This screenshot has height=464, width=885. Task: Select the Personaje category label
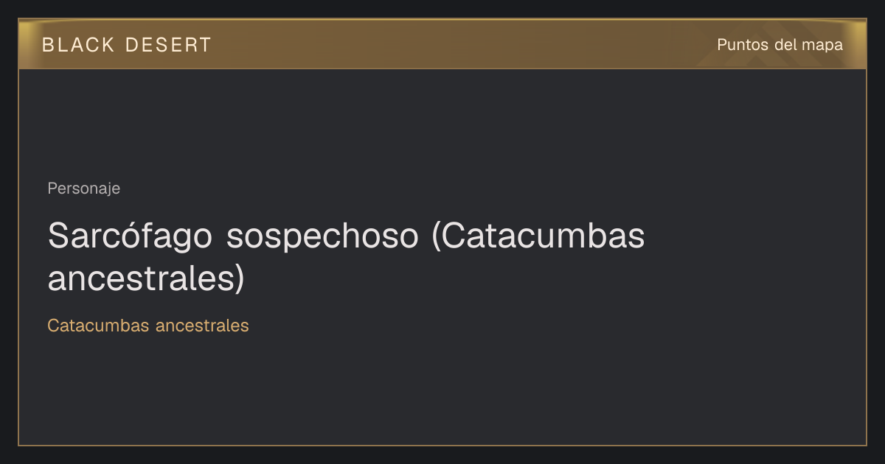coord(83,189)
